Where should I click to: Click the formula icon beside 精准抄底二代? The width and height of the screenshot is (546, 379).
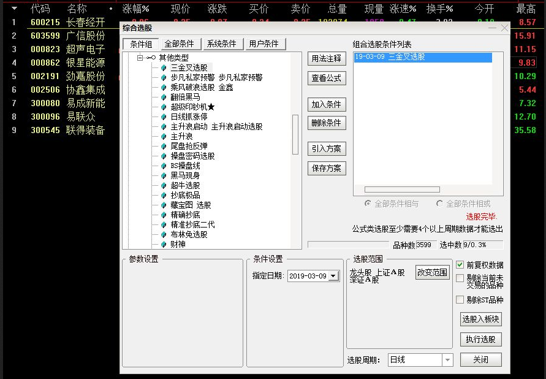[164, 224]
